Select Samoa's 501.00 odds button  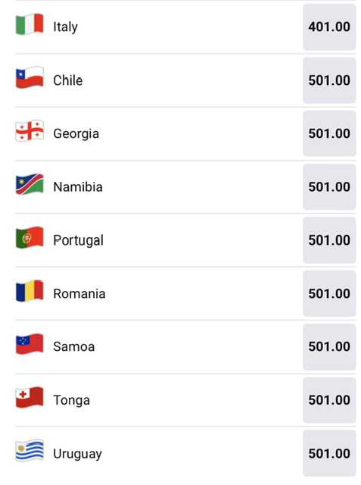coord(329,347)
